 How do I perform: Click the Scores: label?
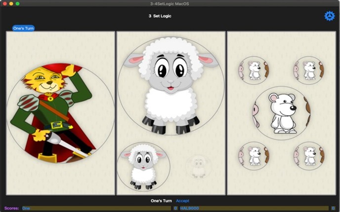click(12, 208)
